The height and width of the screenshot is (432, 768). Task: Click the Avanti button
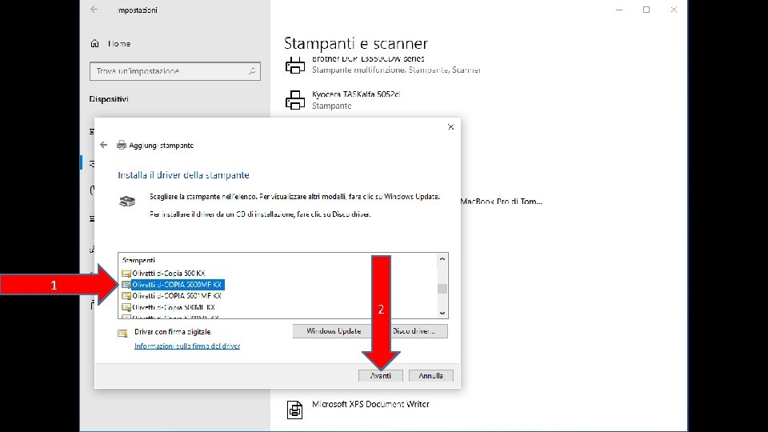[x=381, y=376]
